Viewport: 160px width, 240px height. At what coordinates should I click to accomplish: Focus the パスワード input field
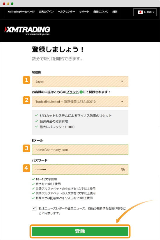(x=80, y=169)
